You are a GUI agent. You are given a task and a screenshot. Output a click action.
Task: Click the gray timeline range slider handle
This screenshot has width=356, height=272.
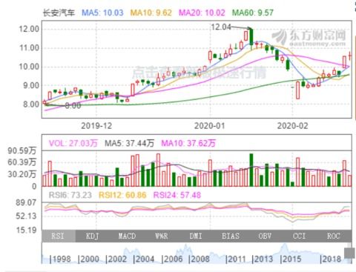pyautogui.click(x=349, y=253)
